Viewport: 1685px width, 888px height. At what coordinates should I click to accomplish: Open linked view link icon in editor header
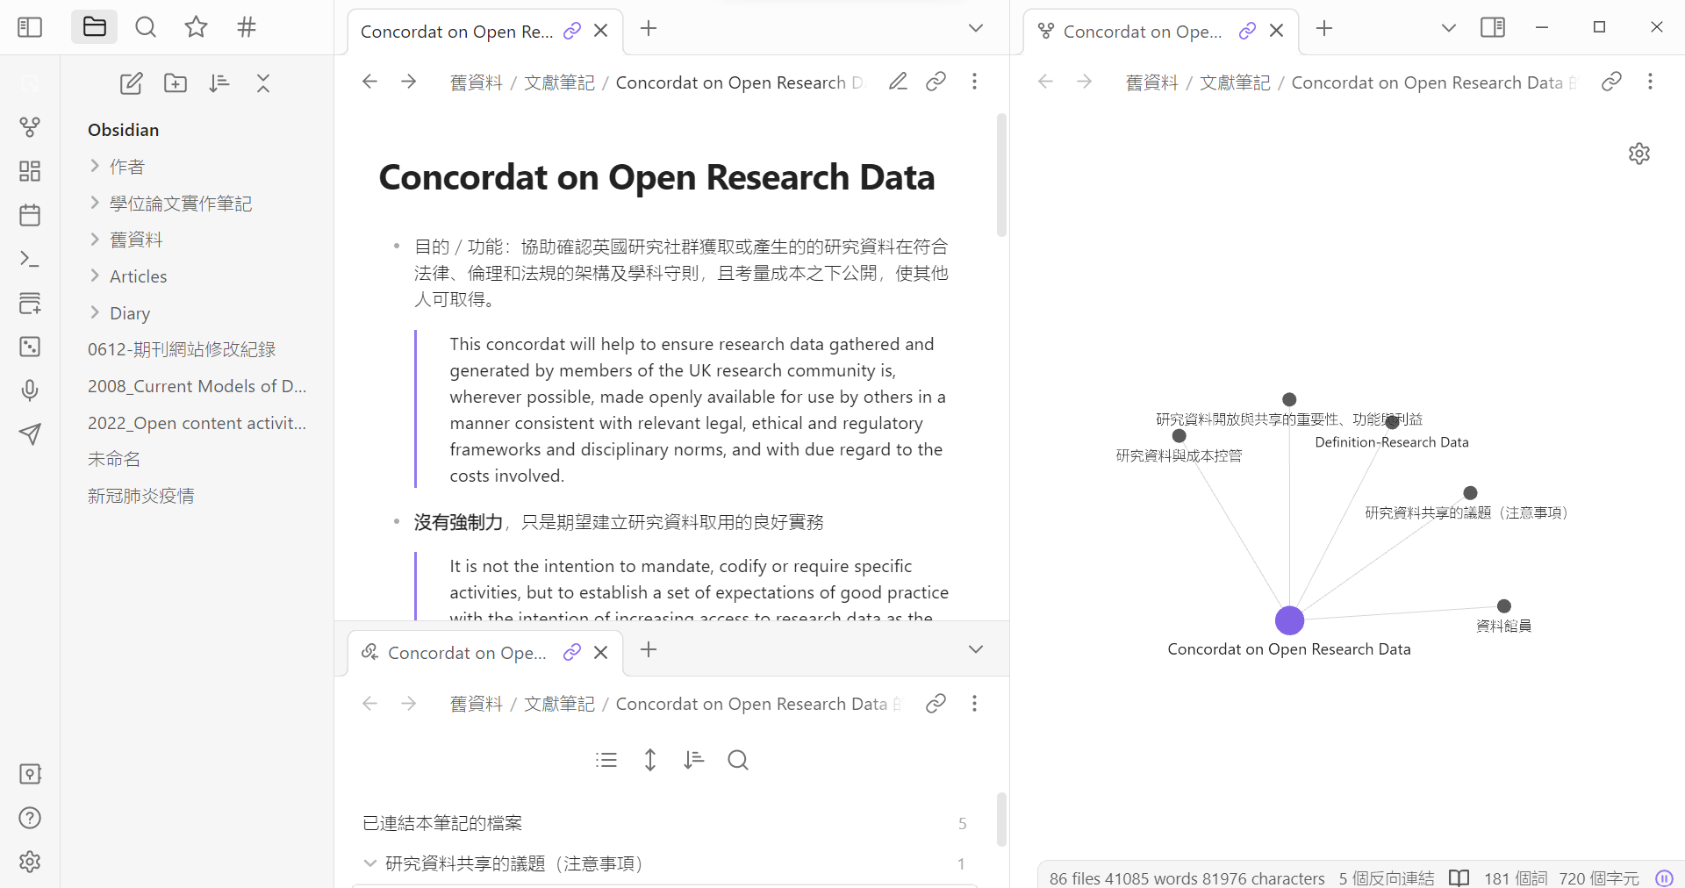pyautogui.click(x=936, y=82)
